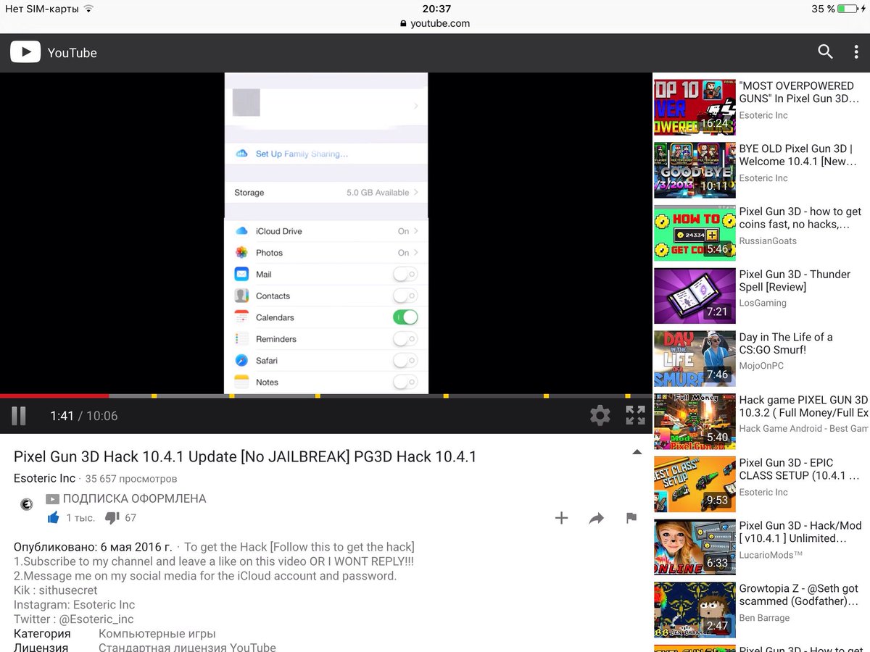Enter fullscreen video mode
The image size is (870, 652).
[x=636, y=415]
